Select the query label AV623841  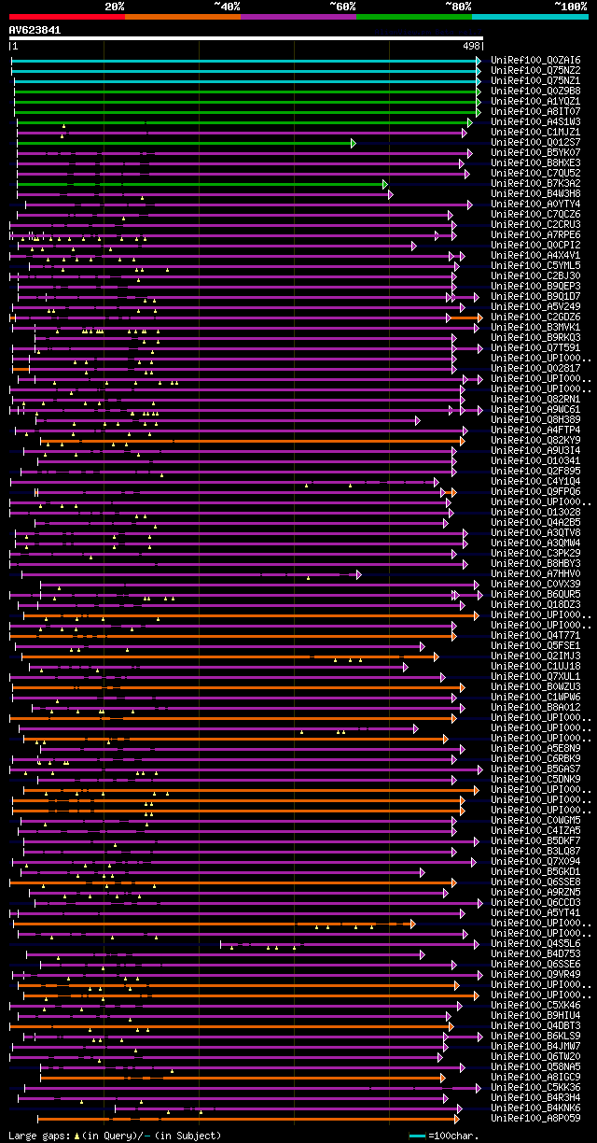[x=35, y=30]
